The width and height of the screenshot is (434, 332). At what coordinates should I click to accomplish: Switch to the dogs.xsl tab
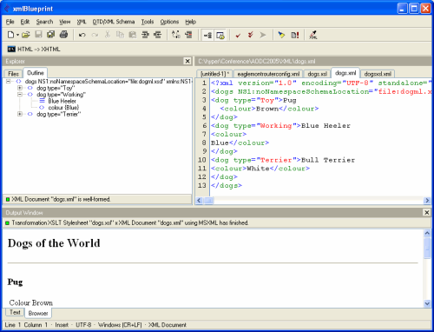point(317,74)
